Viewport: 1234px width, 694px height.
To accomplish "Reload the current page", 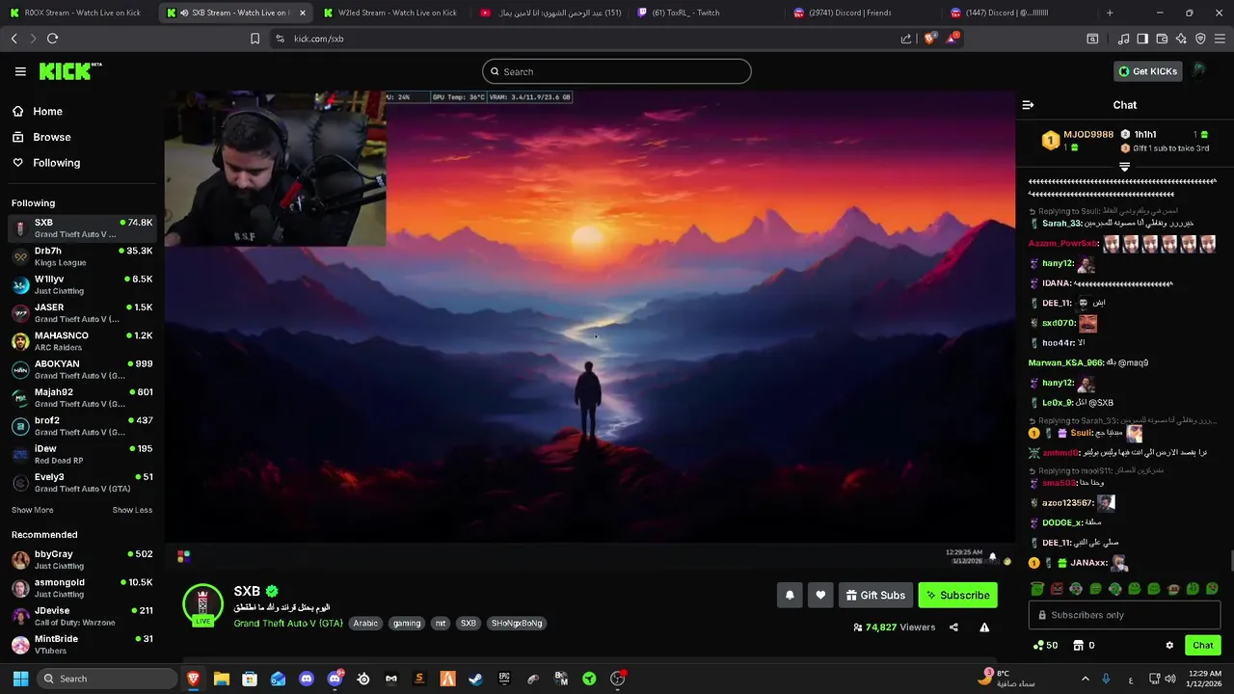I will click(x=52, y=39).
